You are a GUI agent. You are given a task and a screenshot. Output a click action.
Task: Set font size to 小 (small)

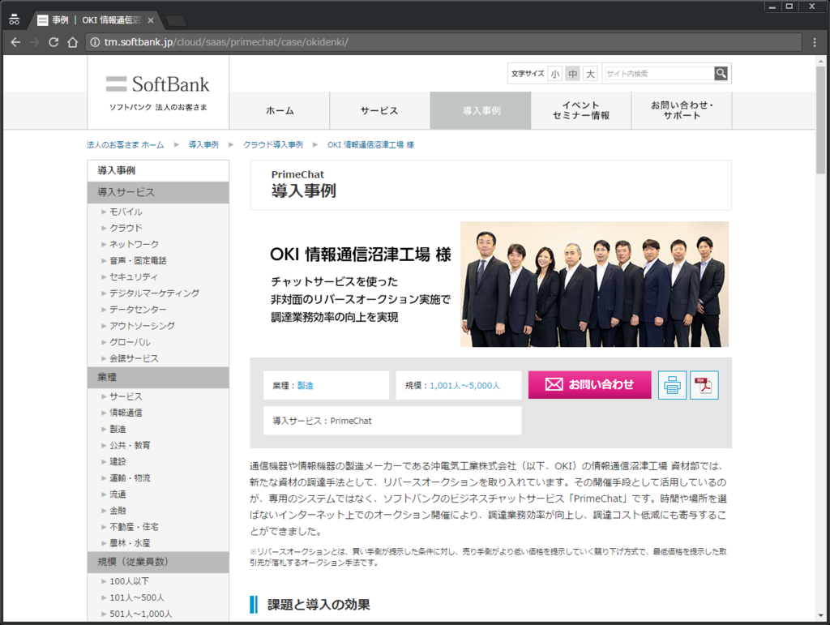pyautogui.click(x=554, y=74)
